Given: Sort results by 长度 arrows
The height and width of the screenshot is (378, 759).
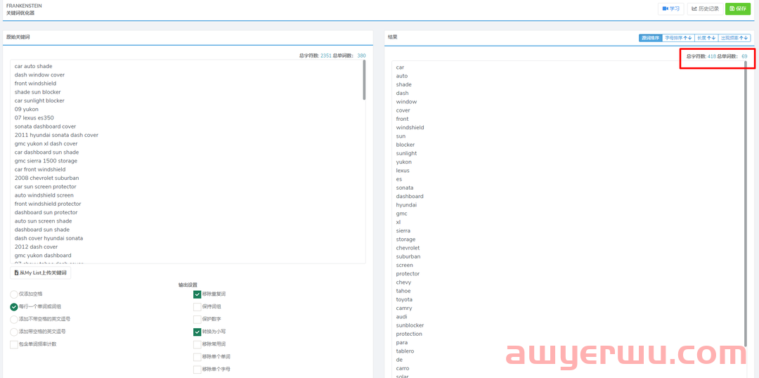Looking at the screenshot, I should point(706,38).
